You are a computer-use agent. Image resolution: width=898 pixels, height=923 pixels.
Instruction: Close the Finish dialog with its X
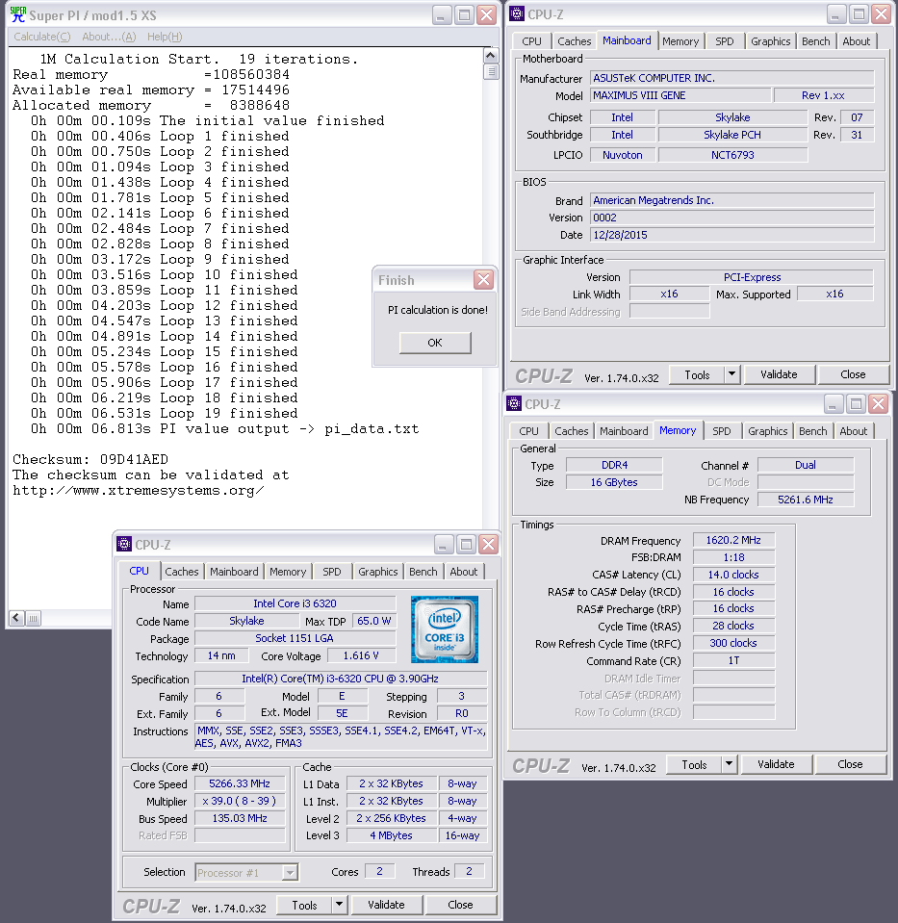[x=483, y=280]
